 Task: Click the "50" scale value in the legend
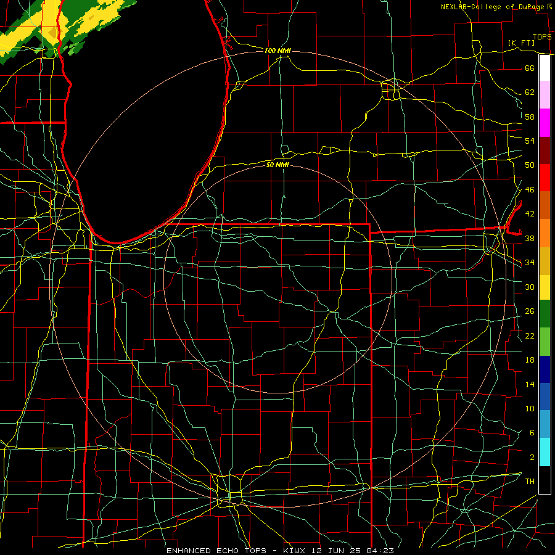coord(530,165)
